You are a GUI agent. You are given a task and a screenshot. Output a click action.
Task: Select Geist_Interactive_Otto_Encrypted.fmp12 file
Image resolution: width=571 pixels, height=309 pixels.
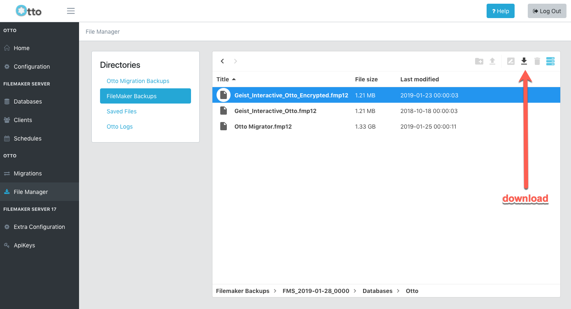(x=386, y=95)
